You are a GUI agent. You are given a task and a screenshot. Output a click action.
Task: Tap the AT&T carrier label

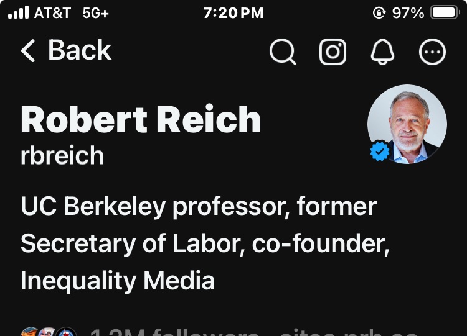(52, 12)
